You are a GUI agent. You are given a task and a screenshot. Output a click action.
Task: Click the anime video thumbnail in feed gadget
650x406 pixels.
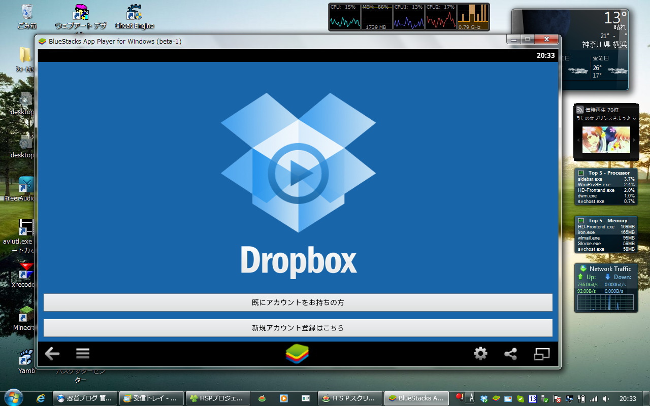coord(606,140)
